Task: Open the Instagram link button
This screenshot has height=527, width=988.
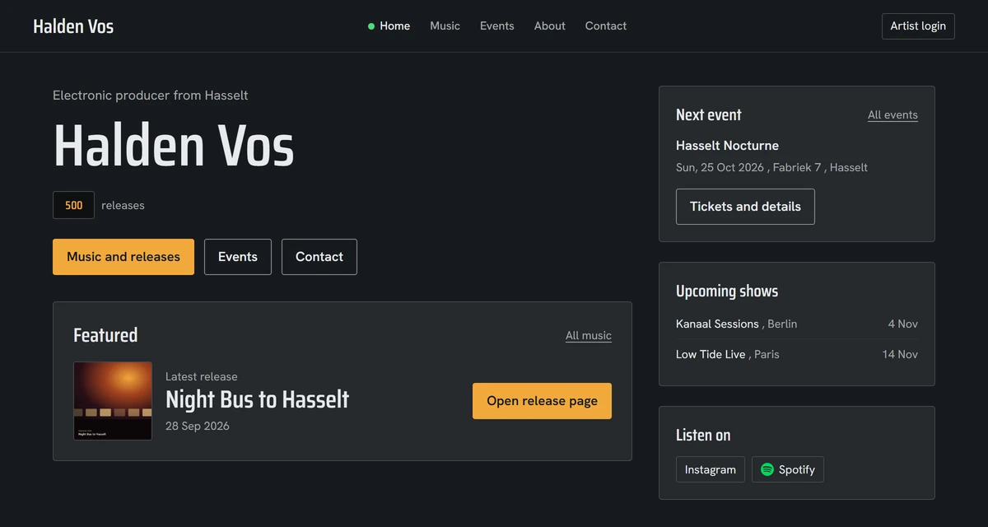Action: pyautogui.click(x=711, y=469)
